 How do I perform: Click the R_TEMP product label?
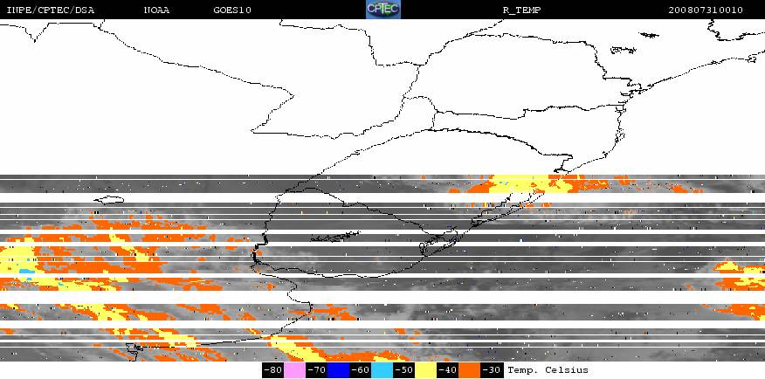pos(521,10)
